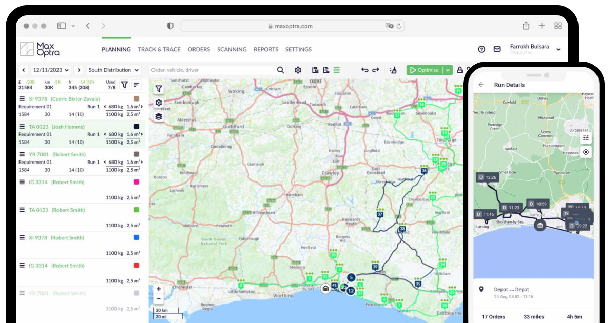Image resolution: width=616 pixels, height=323 pixels.
Task: Click the vehicle list sort icon
Action: pos(137,85)
